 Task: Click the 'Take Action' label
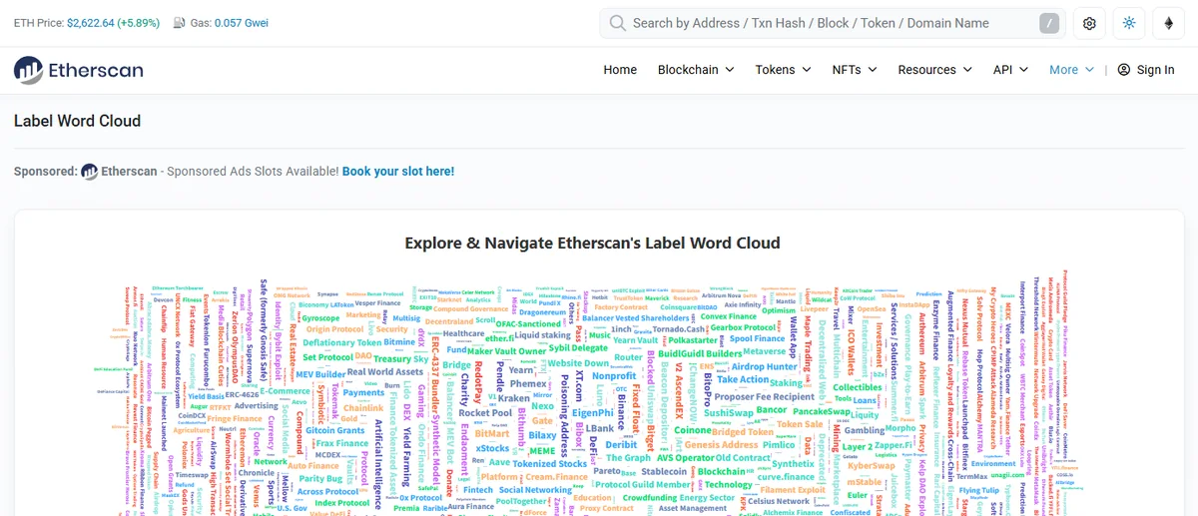pos(743,379)
